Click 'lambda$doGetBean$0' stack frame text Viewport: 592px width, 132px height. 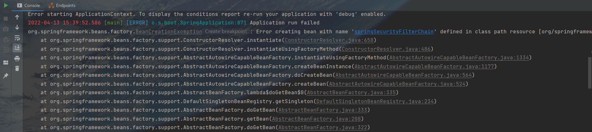tap(275, 93)
